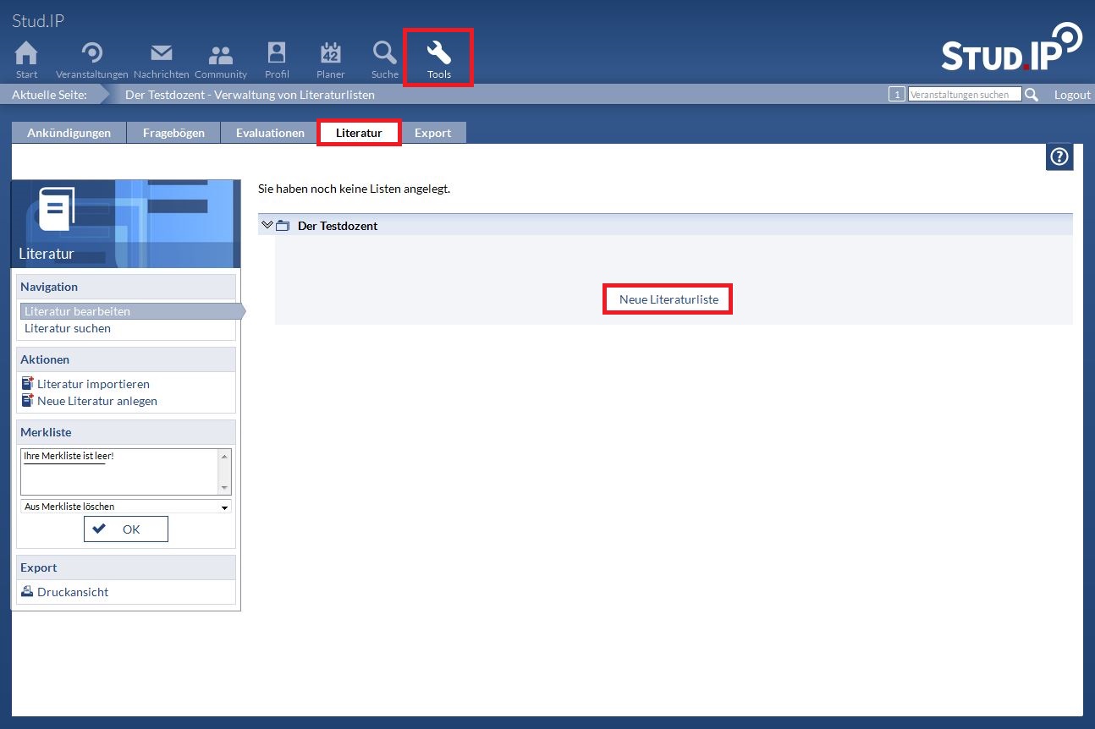The width and height of the screenshot is (1095, 729).
Task: Click into the 'Veranstaltungen suchen' field
Action: point(964,95)
